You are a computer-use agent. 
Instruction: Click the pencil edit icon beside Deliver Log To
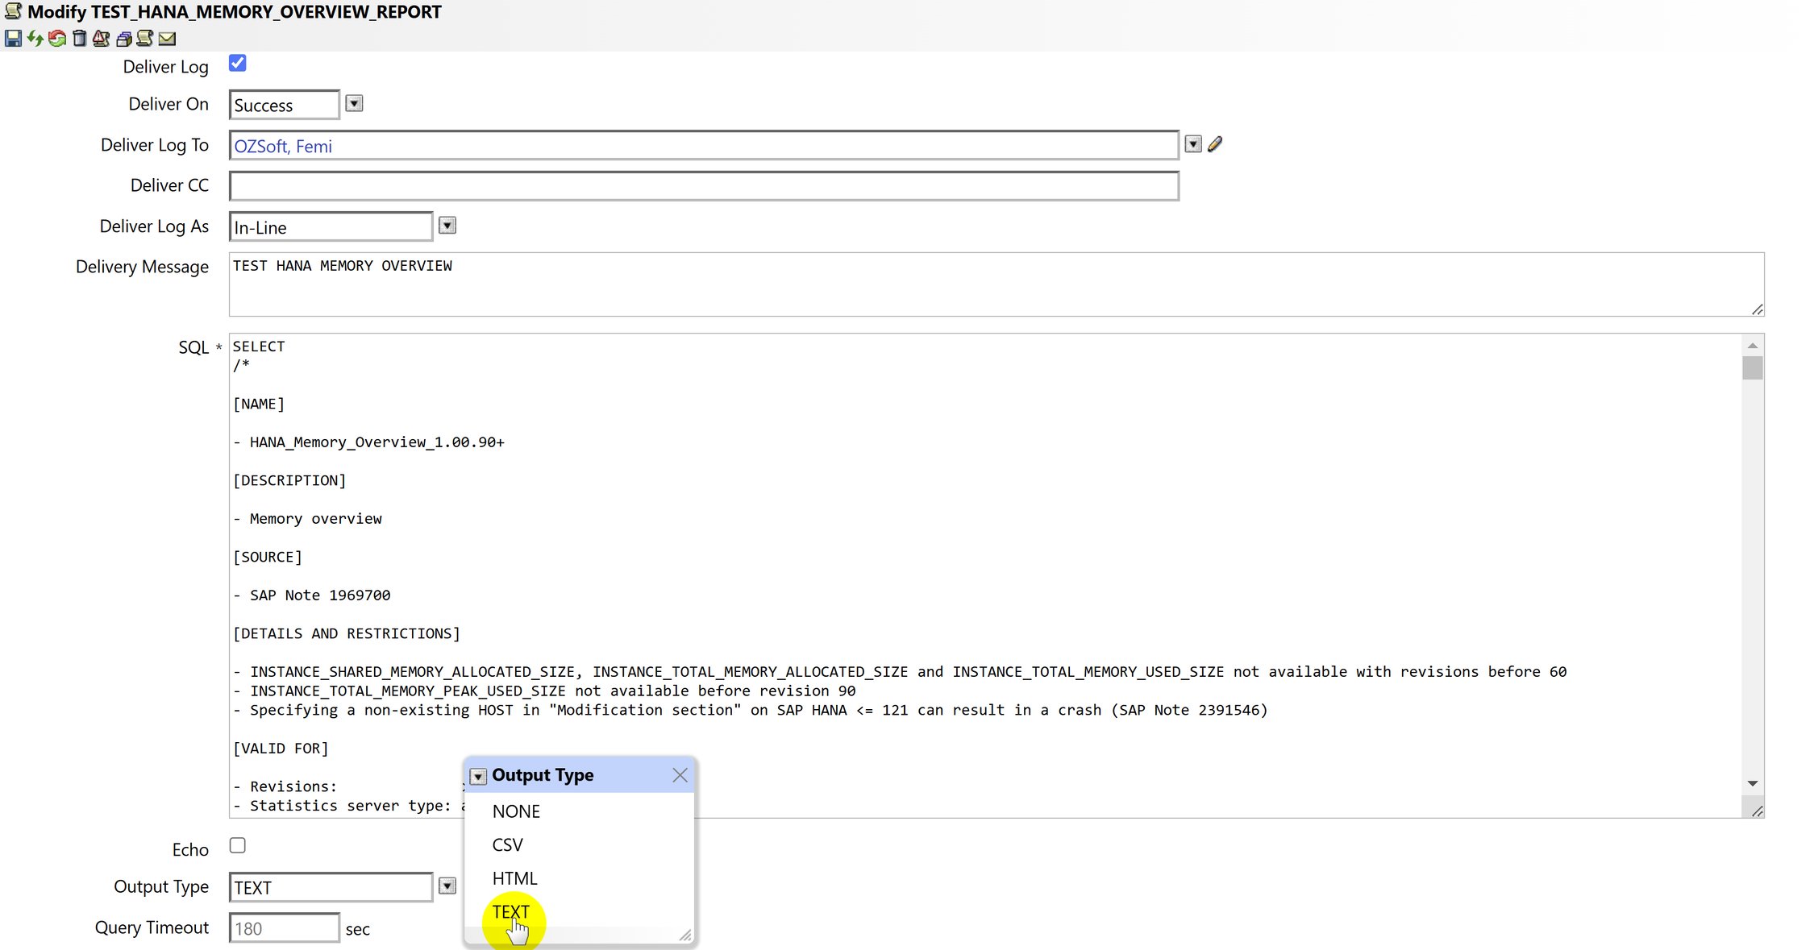[x=1215, y=144]
